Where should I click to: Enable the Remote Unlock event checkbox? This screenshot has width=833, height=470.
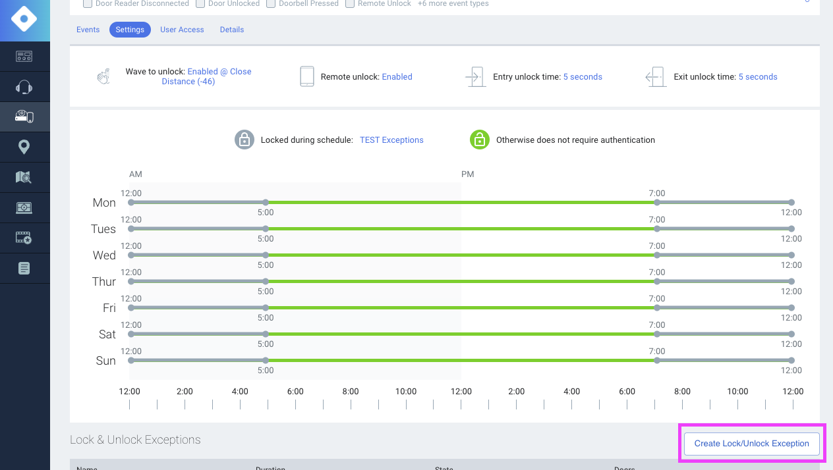351,4
